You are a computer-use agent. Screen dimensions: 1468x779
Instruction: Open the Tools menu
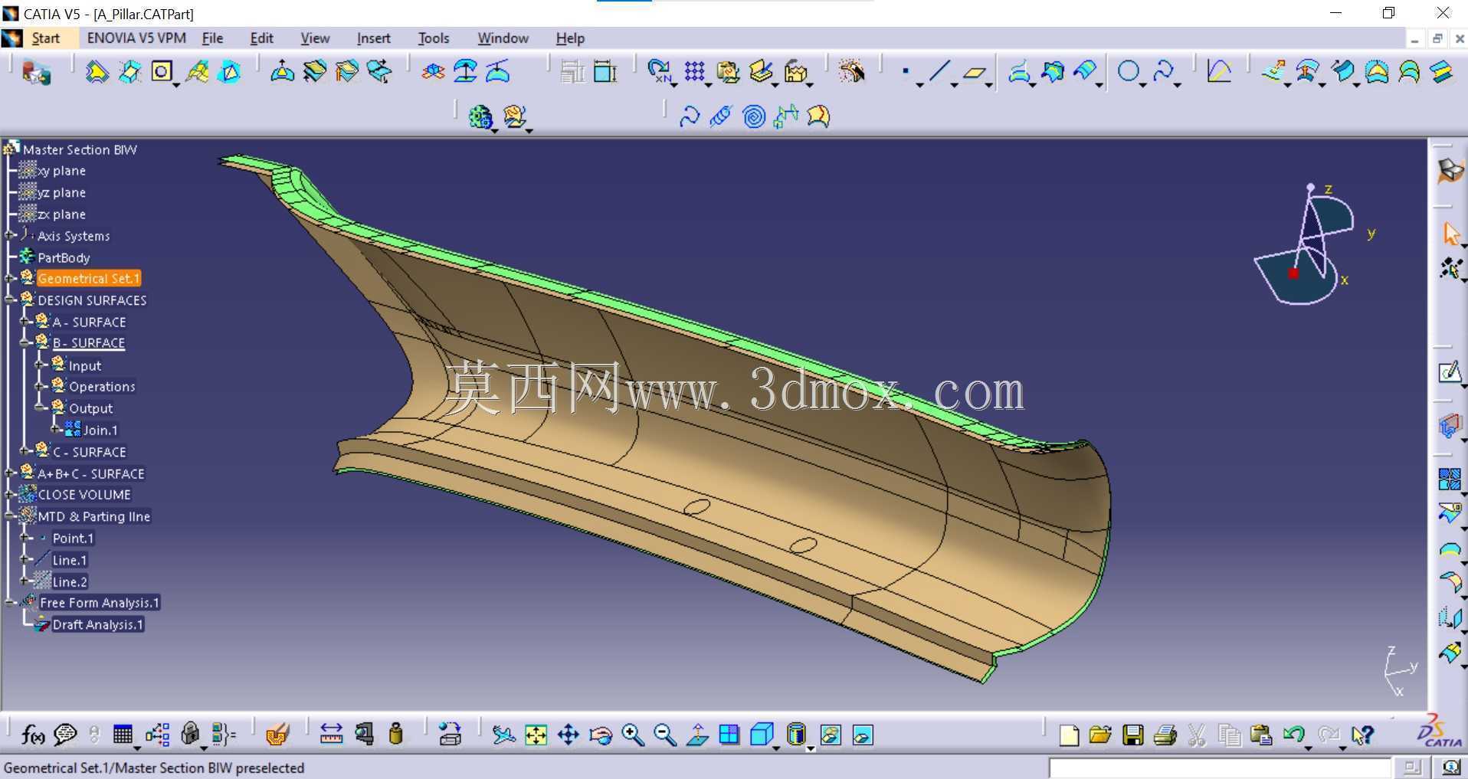(433, 38)
